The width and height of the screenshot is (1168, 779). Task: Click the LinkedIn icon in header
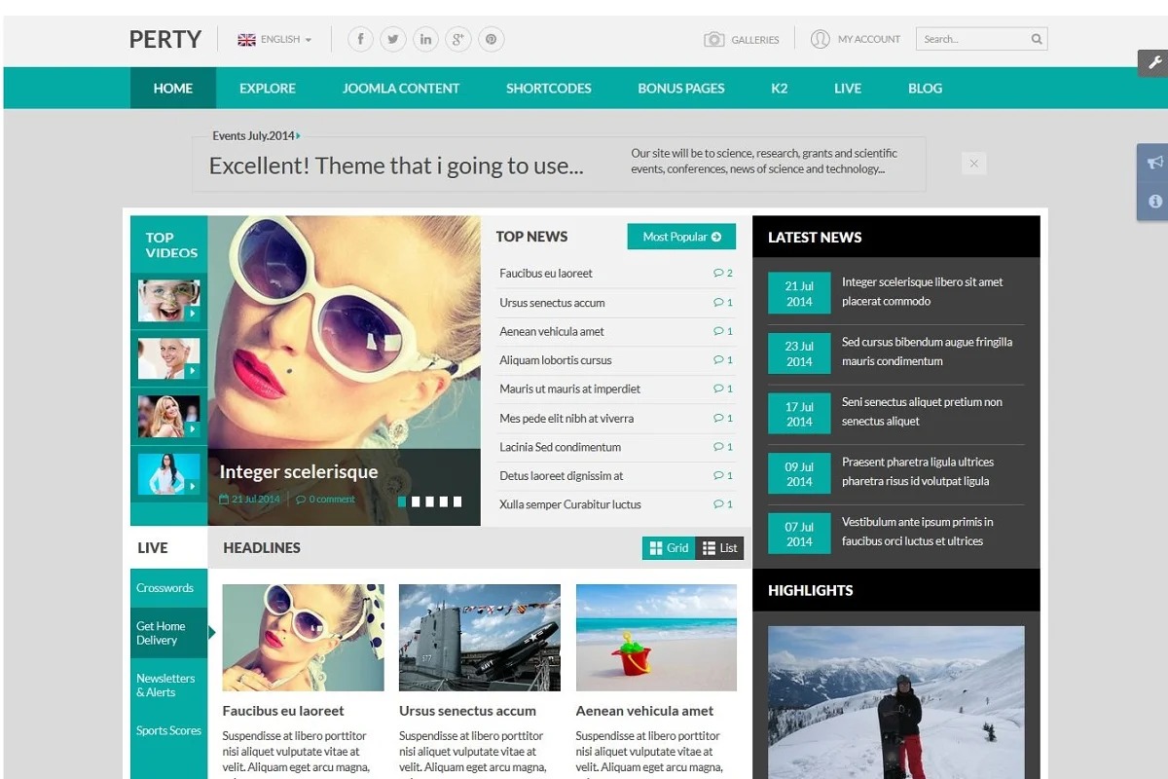click(x=425, y=40)
